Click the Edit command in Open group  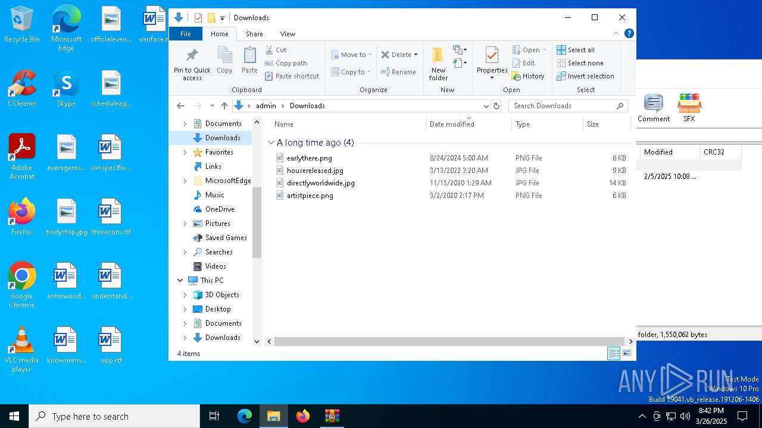(x=523, y=63)
